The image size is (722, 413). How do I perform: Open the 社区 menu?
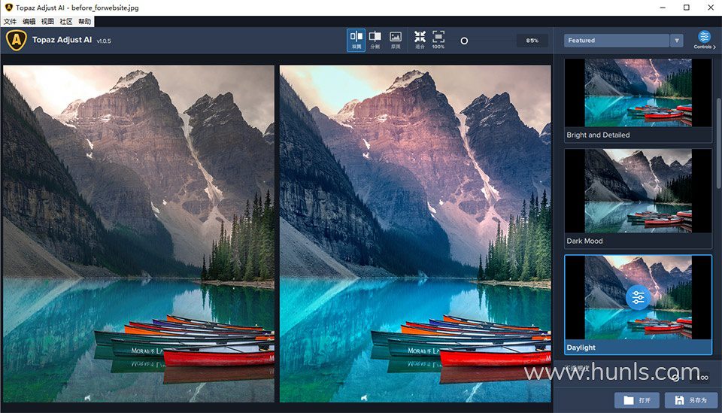click(66, 22)
